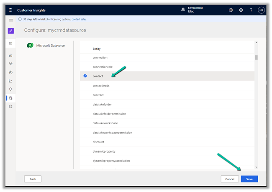Click the feedback smiley icon
Image resolution: width=272 pixels, height=192 pixels.
(x=231, y=10)
